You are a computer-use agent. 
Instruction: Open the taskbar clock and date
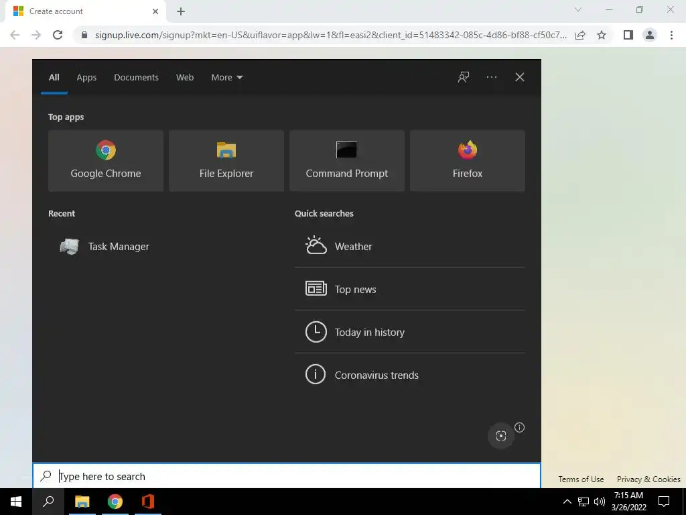[x=628, y=502]
